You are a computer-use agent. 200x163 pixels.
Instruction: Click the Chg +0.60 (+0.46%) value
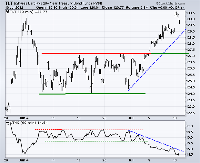[x=166, y=8]
